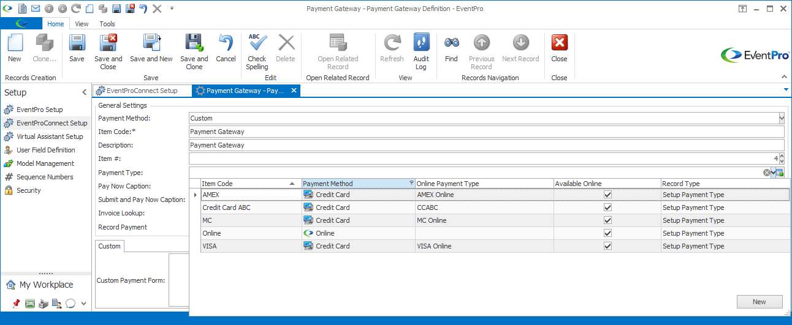Open Sequence Numbers in navigation
Viewport: 792px width, 325px height.
click(x=45, y=177)
